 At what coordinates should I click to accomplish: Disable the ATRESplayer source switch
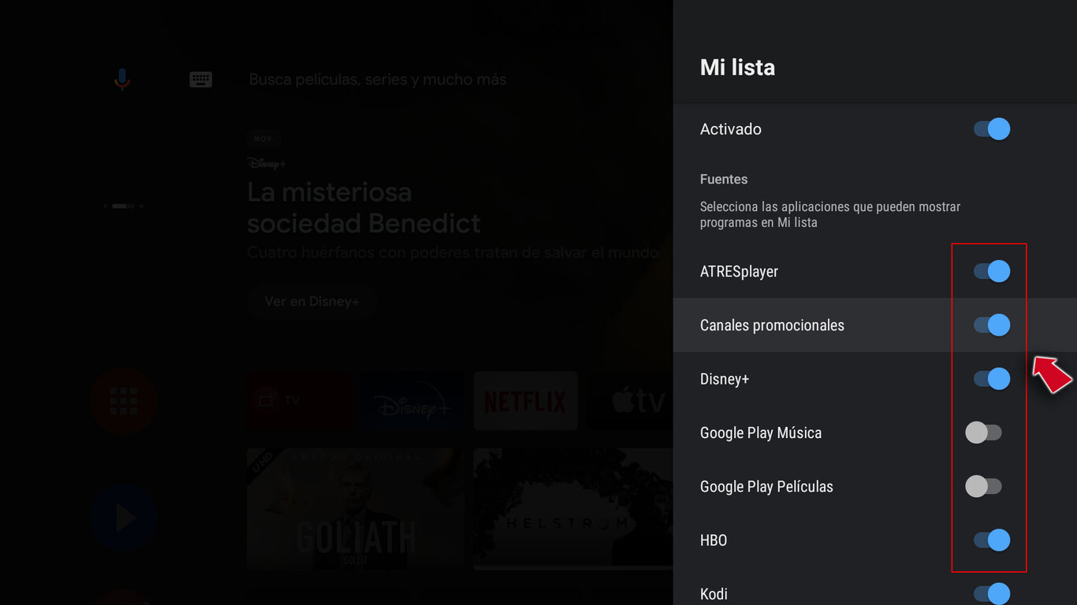992,272
